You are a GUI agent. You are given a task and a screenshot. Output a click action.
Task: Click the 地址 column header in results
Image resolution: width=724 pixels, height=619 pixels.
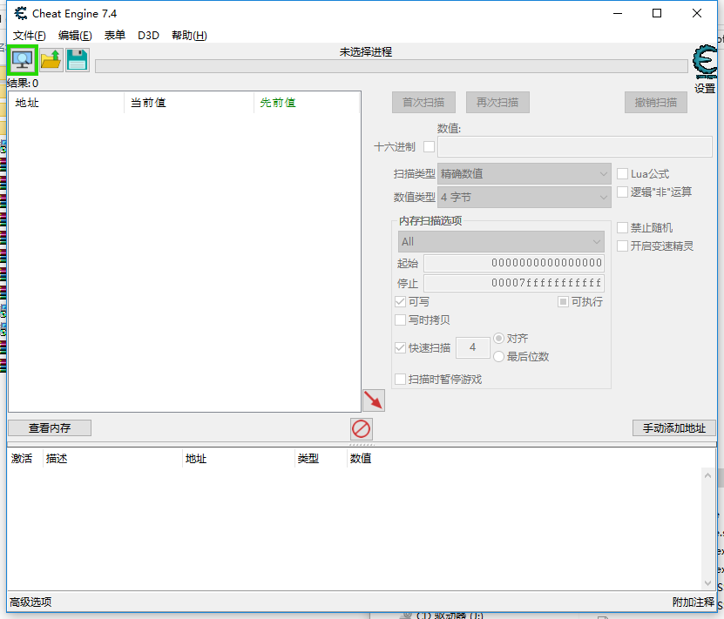(66, 103)
